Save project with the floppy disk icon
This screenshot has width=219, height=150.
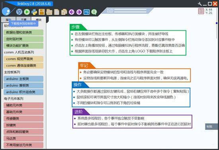42,12
